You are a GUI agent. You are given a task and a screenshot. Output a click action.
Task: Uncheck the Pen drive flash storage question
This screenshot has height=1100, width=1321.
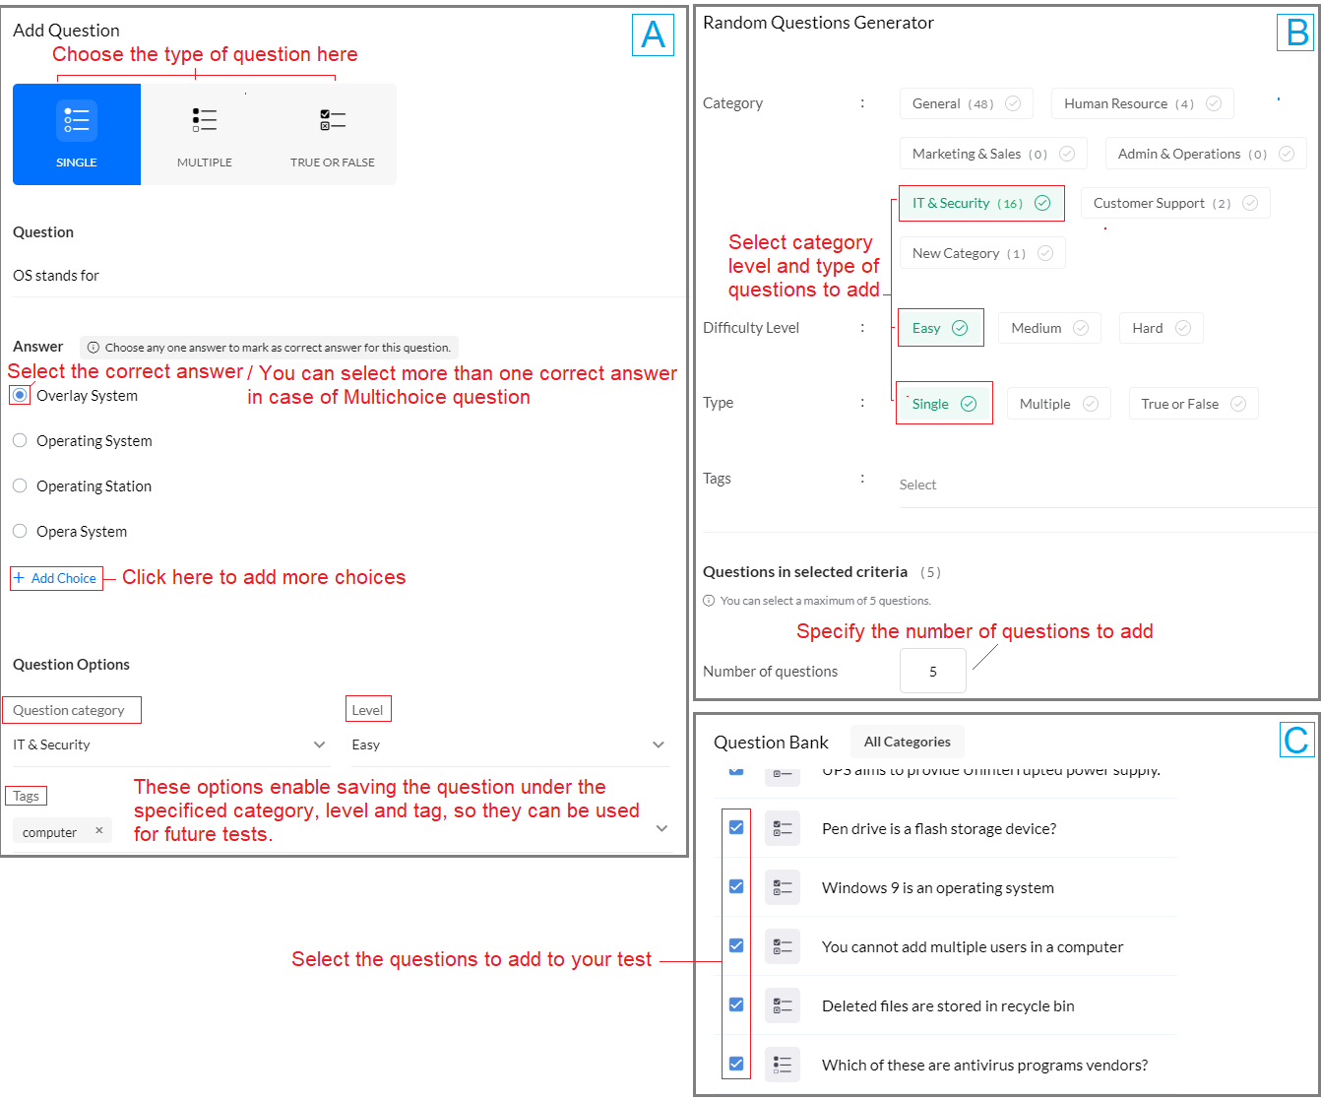point(735,827)
